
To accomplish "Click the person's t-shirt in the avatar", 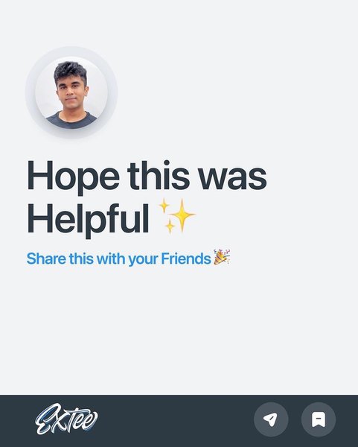I will point(71,120).
